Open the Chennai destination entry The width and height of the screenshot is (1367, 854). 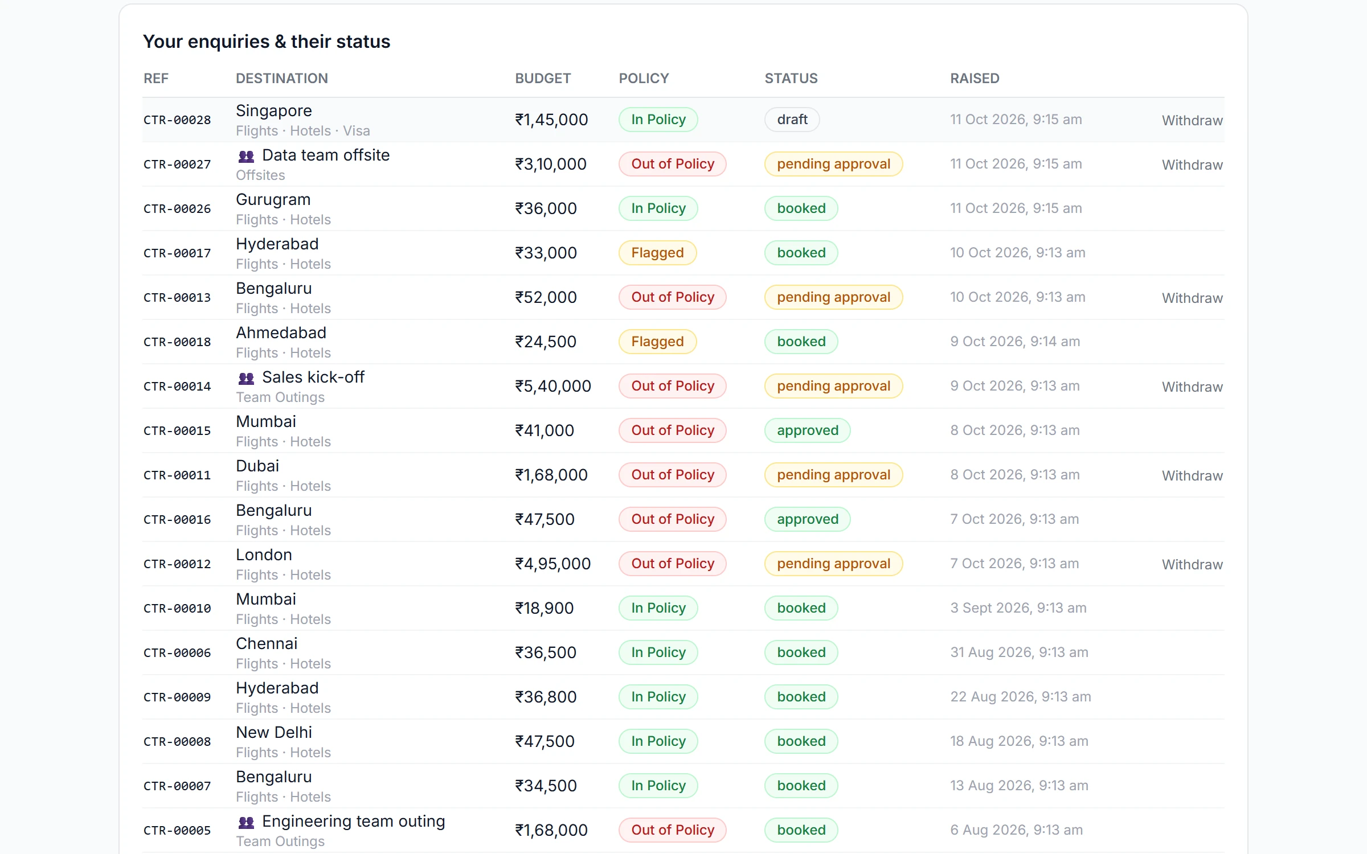pyautogui.click(x=267, y=644)
